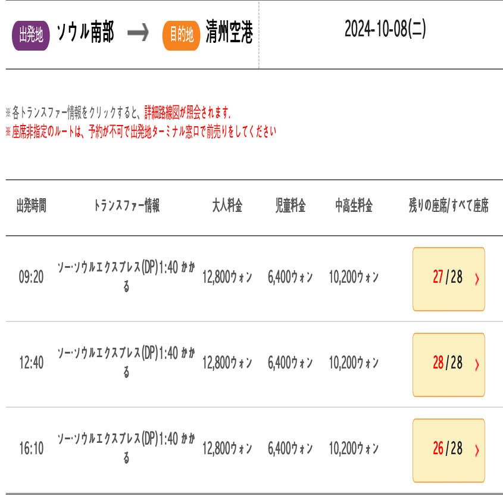This screenshot has height=503, width=503.
Task: Click the 16:10 departure time
Action: coord(31,449)
